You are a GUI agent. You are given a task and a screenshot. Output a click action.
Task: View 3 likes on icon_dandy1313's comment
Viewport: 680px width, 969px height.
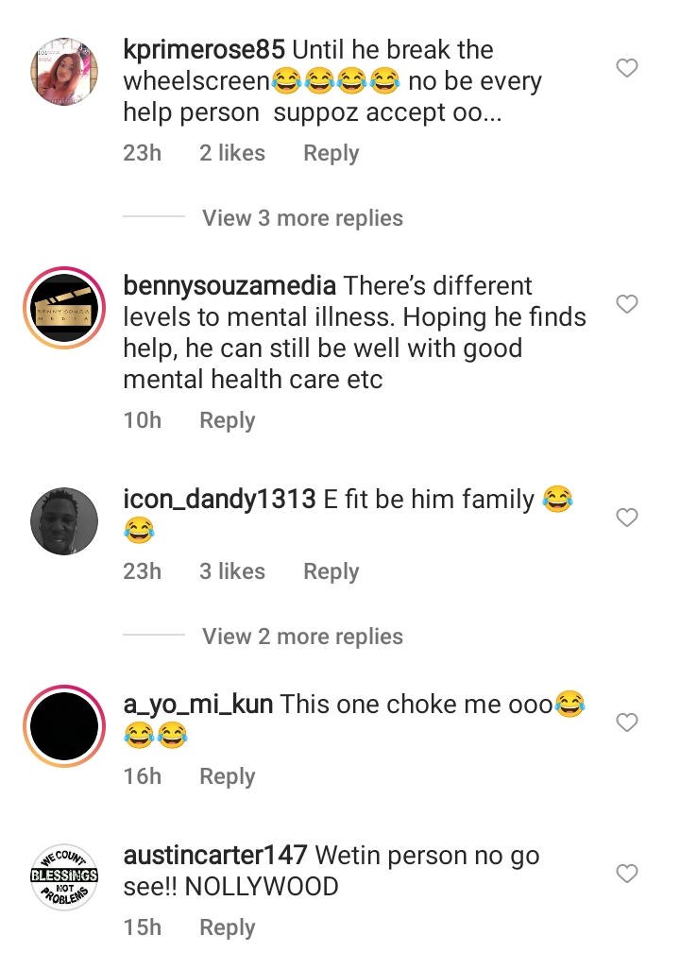(232, 571)
